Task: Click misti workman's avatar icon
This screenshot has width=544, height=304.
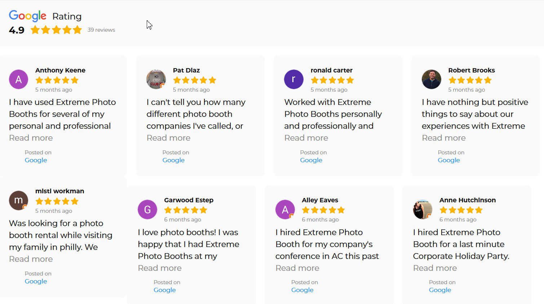Action: click(x=18, y=200)
